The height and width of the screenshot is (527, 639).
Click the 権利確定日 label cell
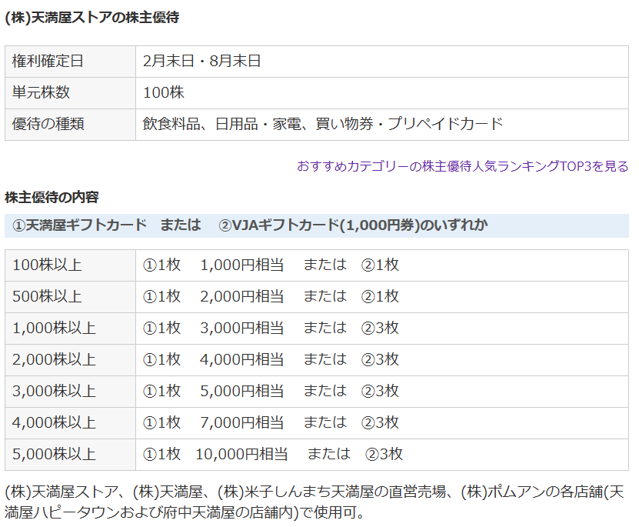click(x=70, y=61)
